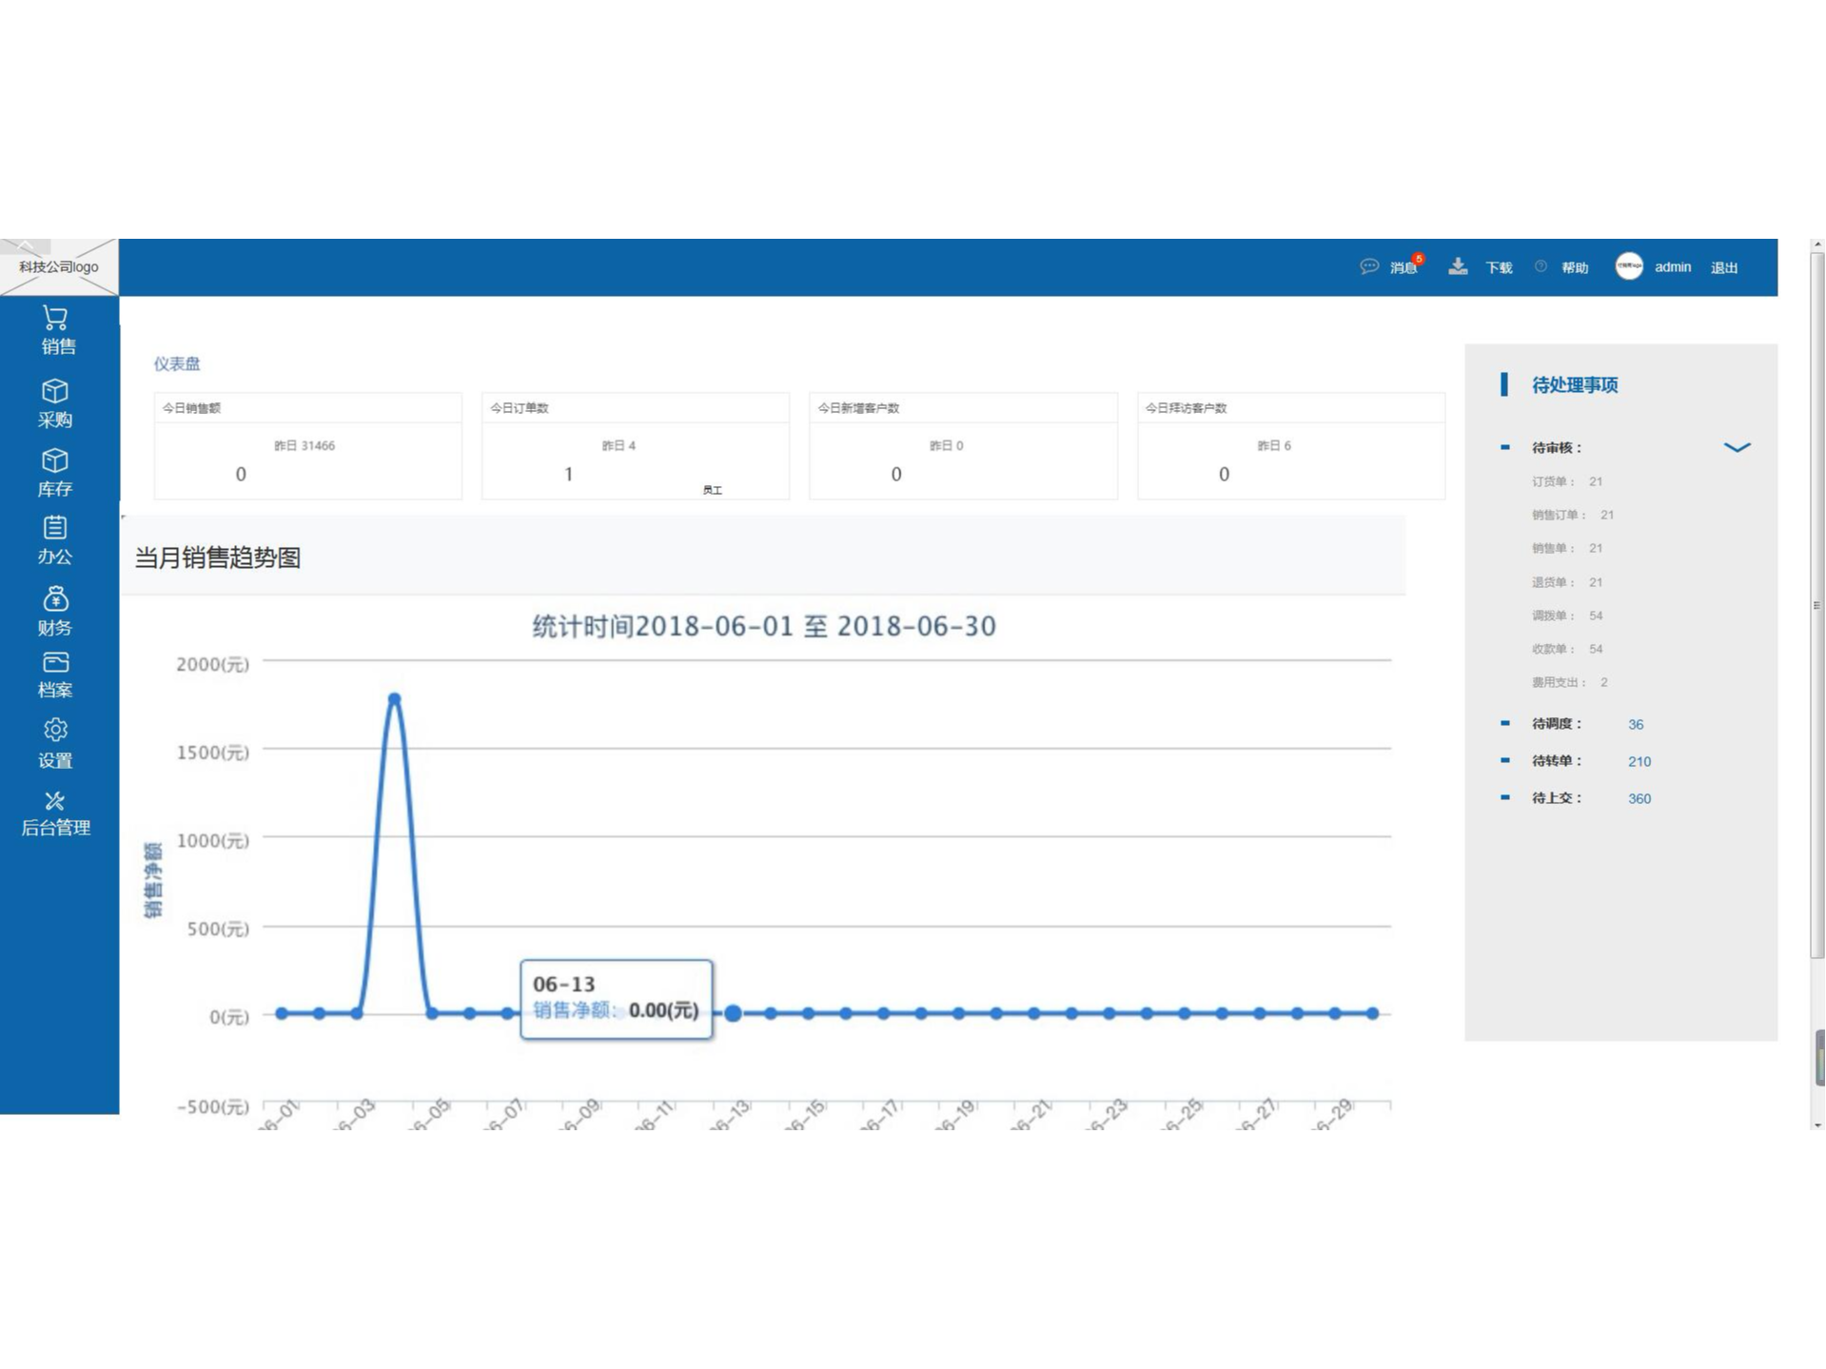Click the peak data point on 06-04
Viewport: 1826px width, 1369px height.
[394, 699]
